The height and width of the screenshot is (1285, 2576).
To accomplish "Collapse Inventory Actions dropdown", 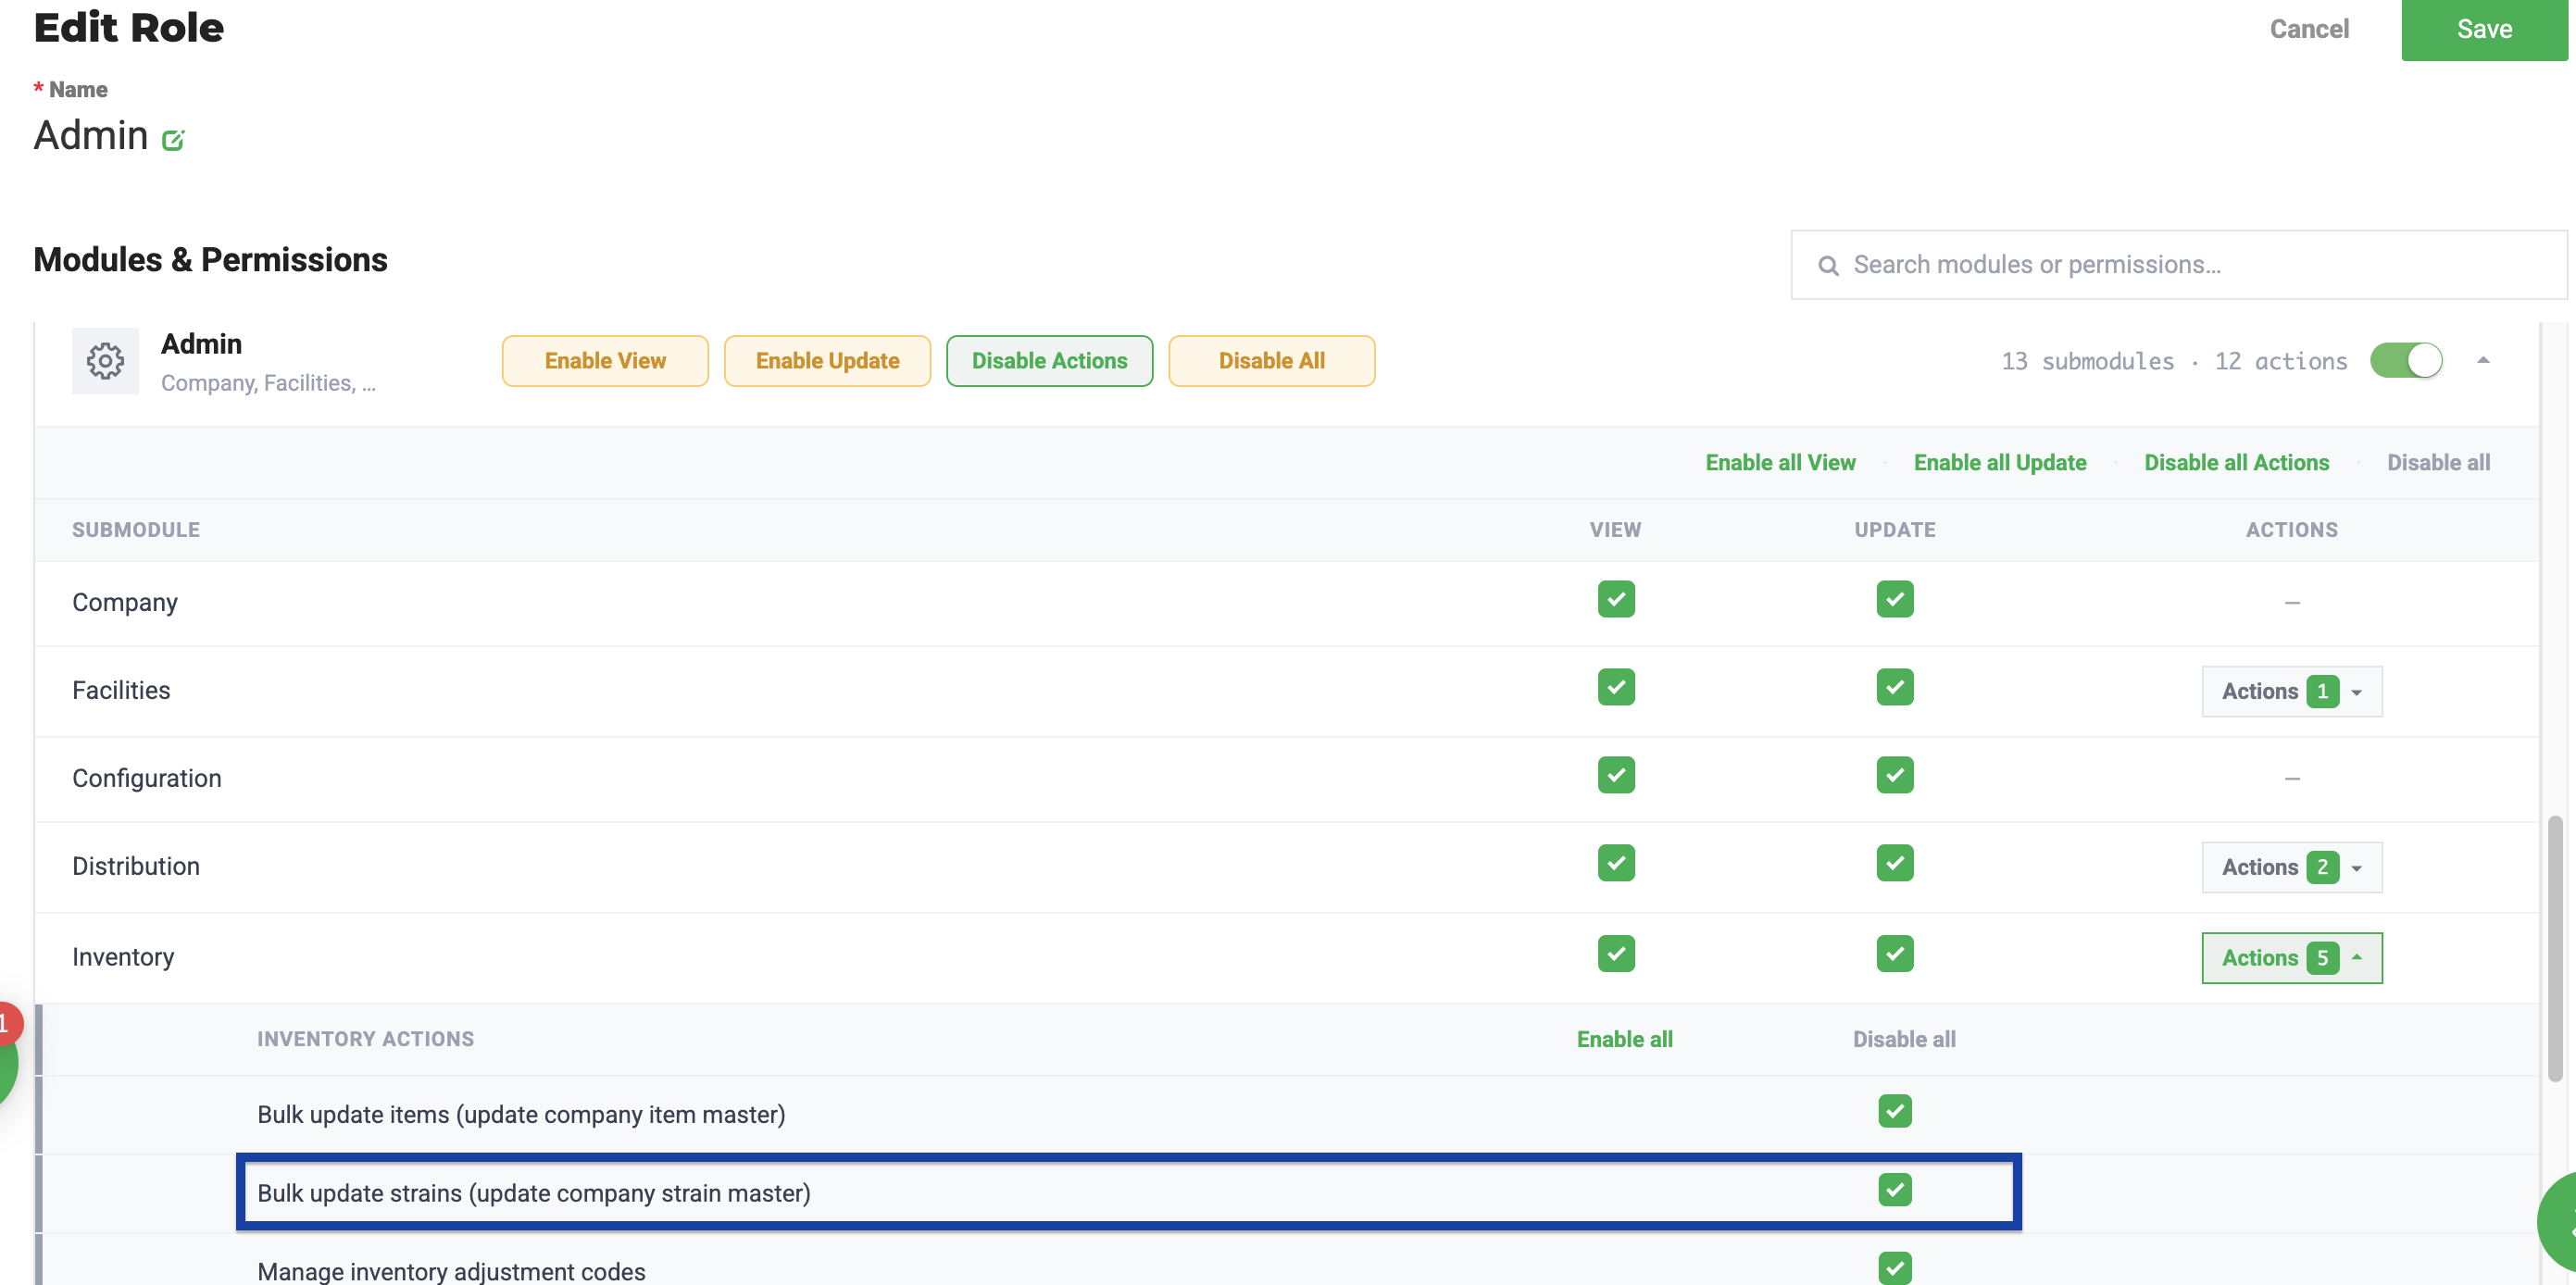I will tap(2292, 959).
